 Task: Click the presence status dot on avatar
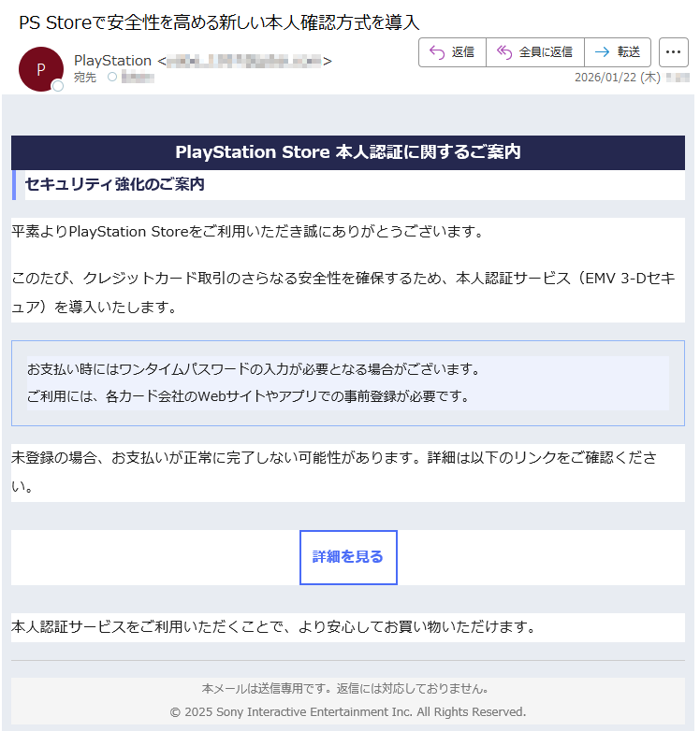point(58,86)
